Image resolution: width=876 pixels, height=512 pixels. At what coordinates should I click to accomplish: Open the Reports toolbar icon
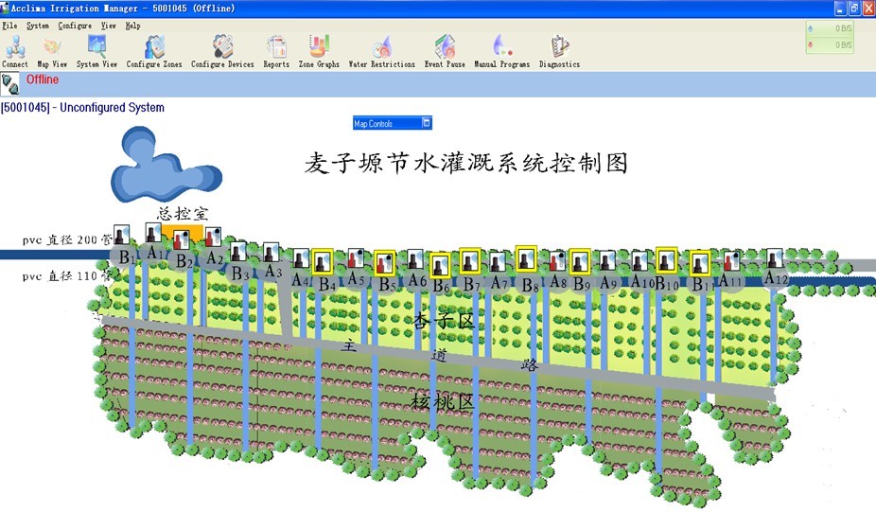click(x=276, y=51)
